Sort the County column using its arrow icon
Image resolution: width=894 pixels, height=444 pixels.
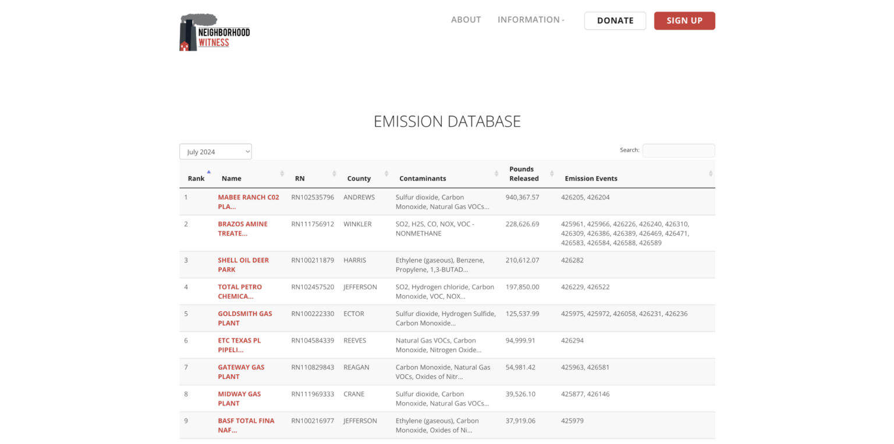coord(386,173)
